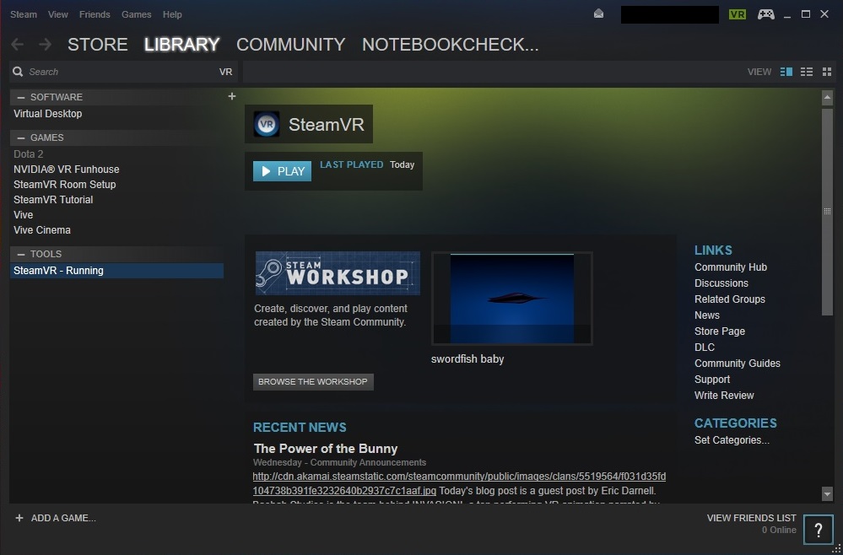Click ADD A GAME text
The image size is (843, 555).
[63, 518]
